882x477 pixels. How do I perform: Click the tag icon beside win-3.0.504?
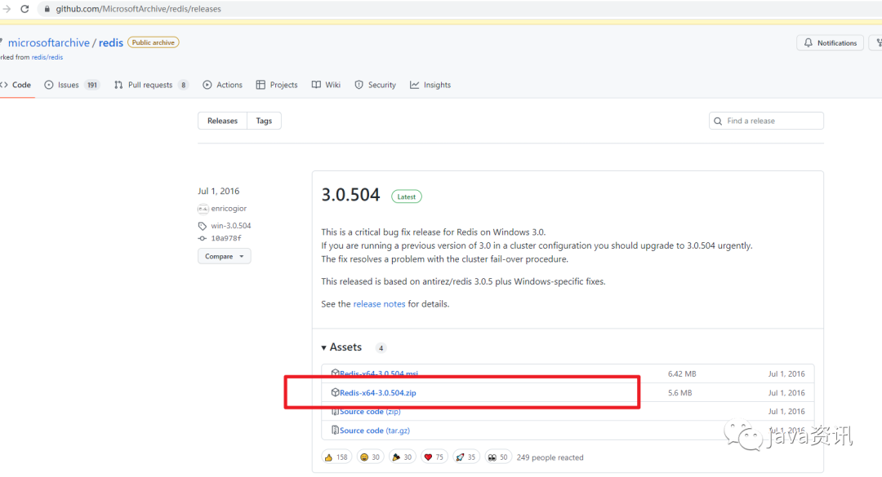click(203, 226)
